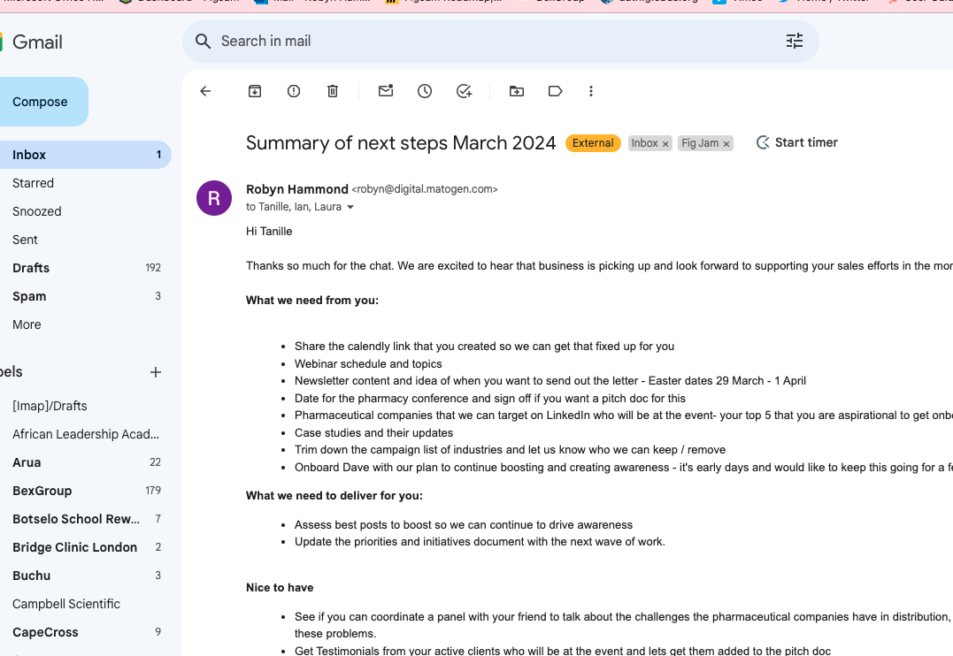Expand the More sidebar section
This screenshot has width=953, height=656.
click(27, 324)
